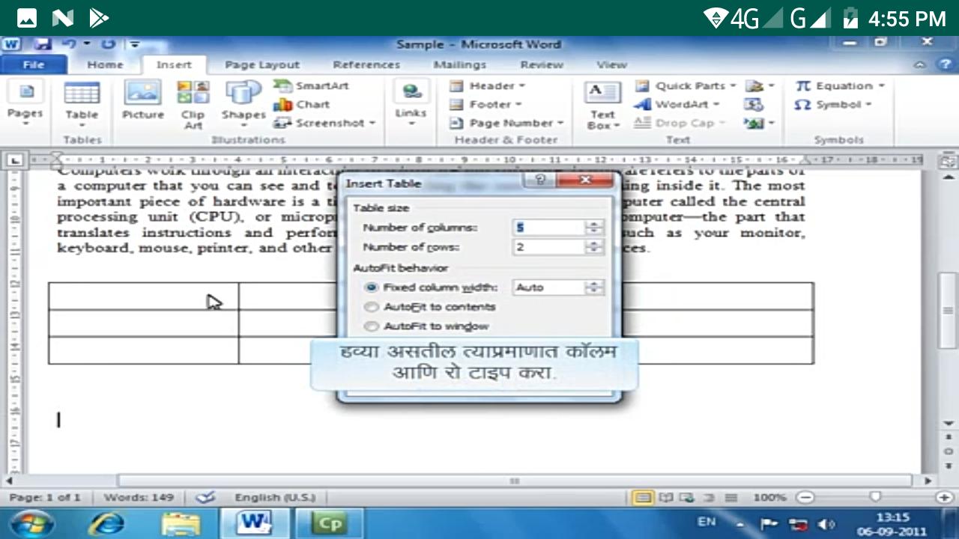
Task: Click the Number of columns spinner
Action: [x=594, y=227]
